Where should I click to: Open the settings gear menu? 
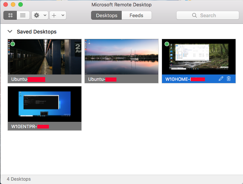37,15
